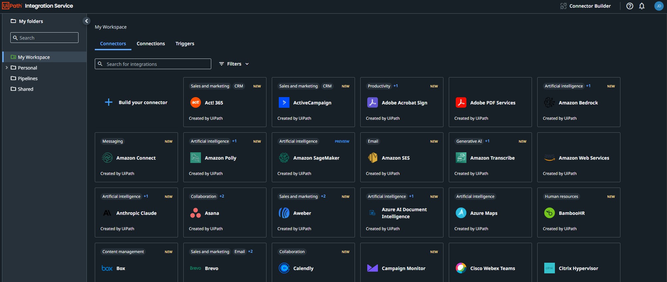
Task: Focus the Search for integrations field
Action: [153, 64]
